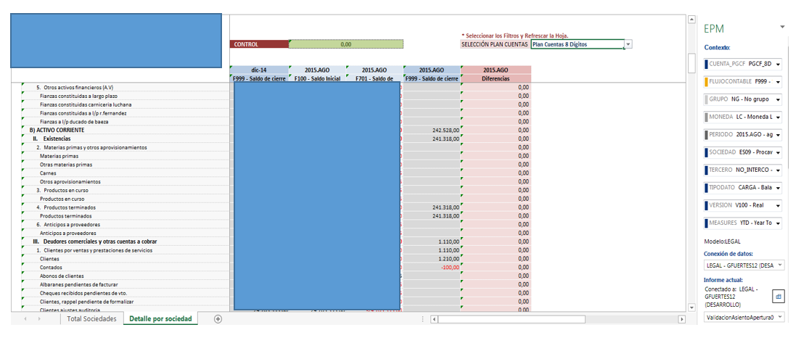Screen dimensions: 809x359
Task: Select the Otras materias primas row
Action: tap(126, 164)
